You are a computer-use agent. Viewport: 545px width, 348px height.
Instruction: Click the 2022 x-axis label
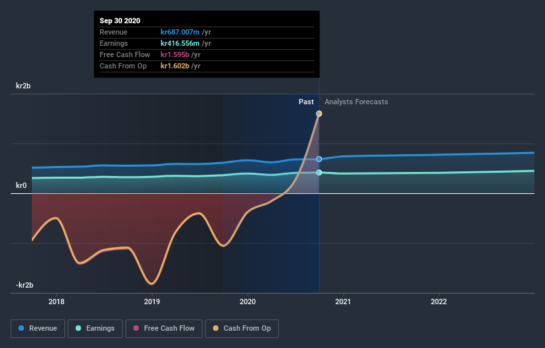point(439,302)
